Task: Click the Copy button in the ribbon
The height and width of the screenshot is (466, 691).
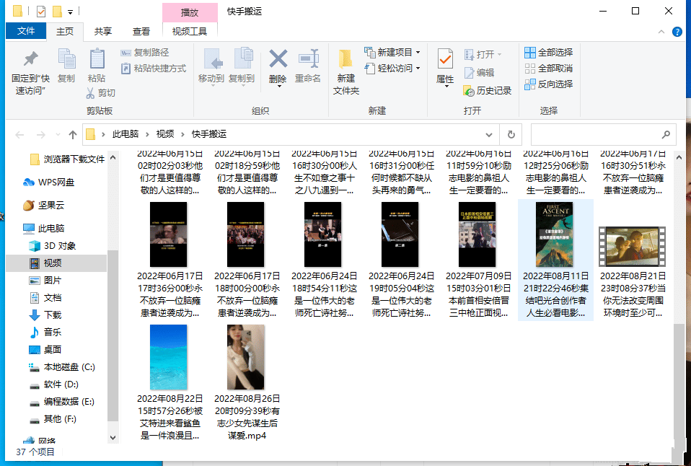Action: [x=66, y=66]
